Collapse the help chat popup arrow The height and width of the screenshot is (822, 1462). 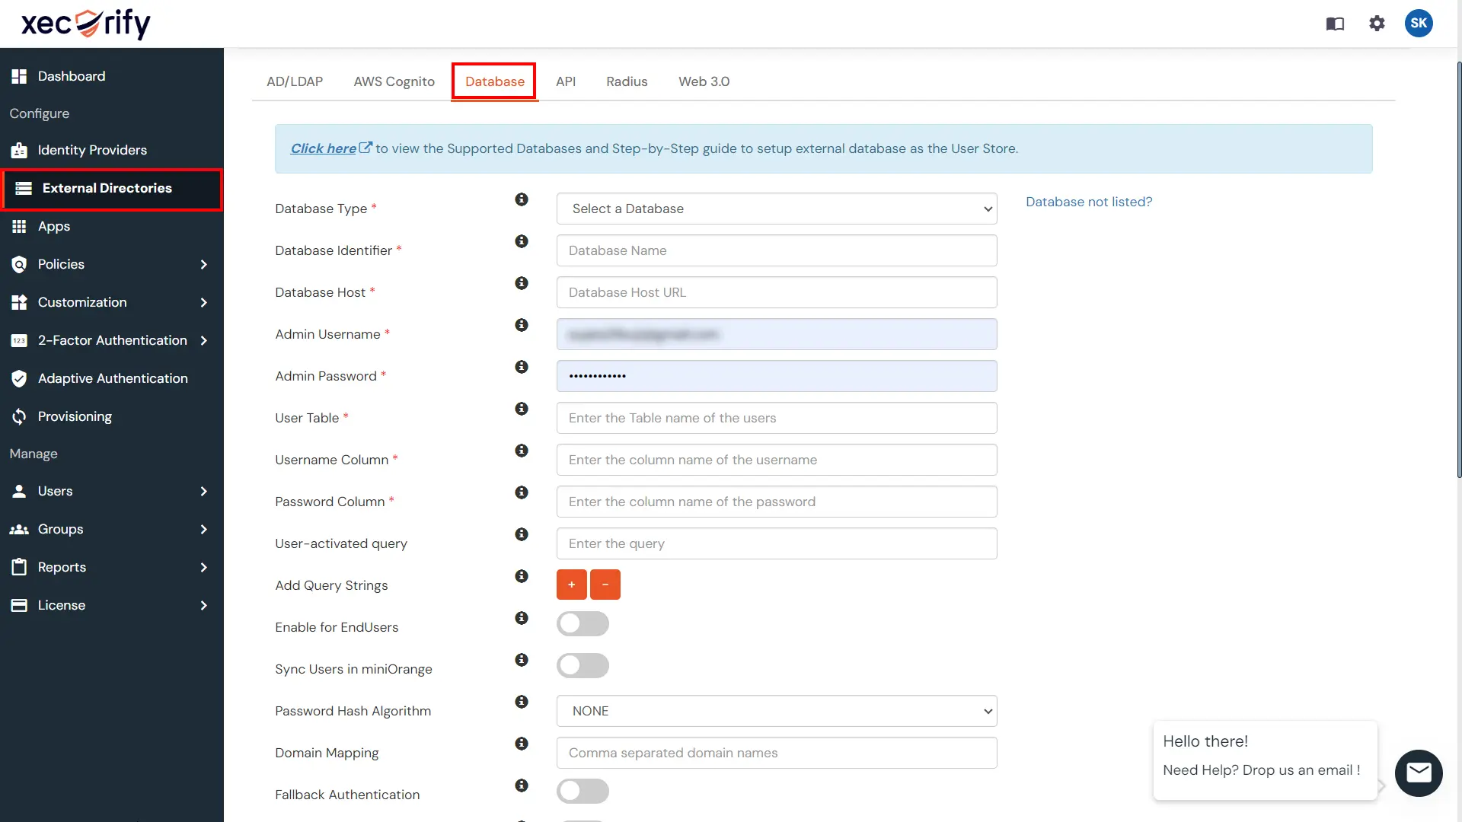click(1381, 785)
